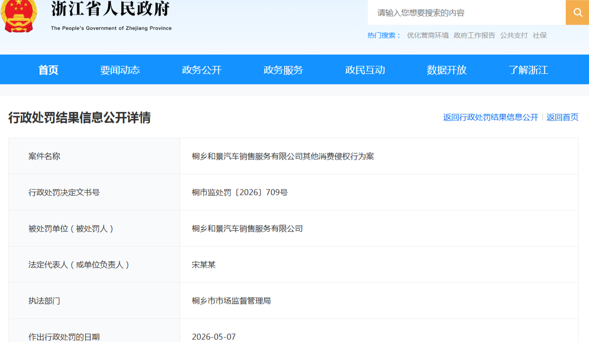Viewport: 589px width, 342px height.
Task: Select the 执法部门 label cell
Action: click(94, 300)
